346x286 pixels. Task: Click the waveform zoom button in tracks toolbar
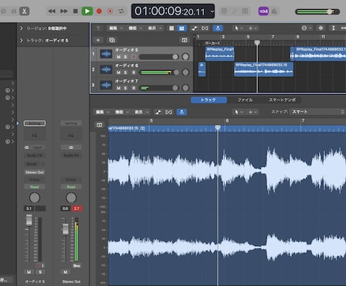(x=320, y=28)
